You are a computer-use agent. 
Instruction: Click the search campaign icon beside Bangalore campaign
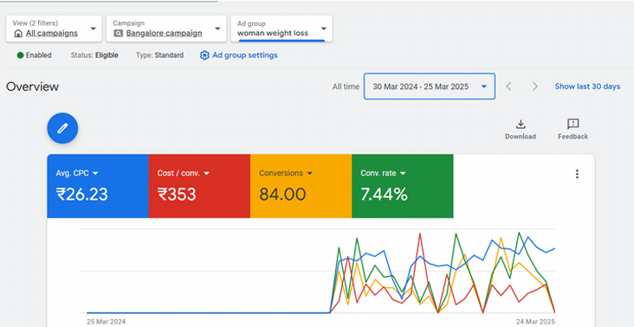[x=118, y=33]
